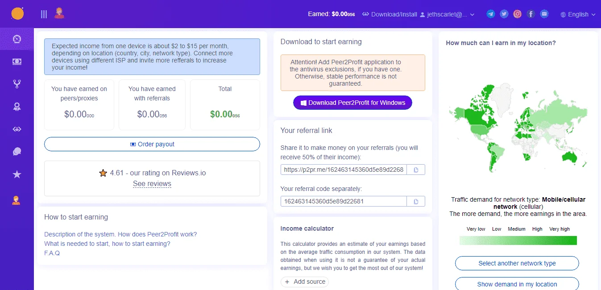The width and height of the screenshot is (601, 290).
Task: Click Select another network type button
Action: (x=517, y=263)
